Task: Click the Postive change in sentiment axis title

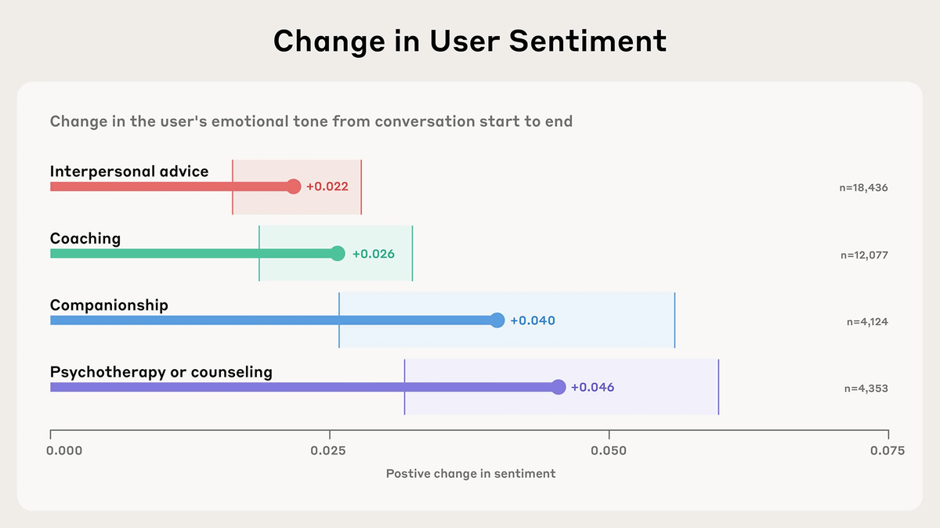Action: [x=470, y=474]
